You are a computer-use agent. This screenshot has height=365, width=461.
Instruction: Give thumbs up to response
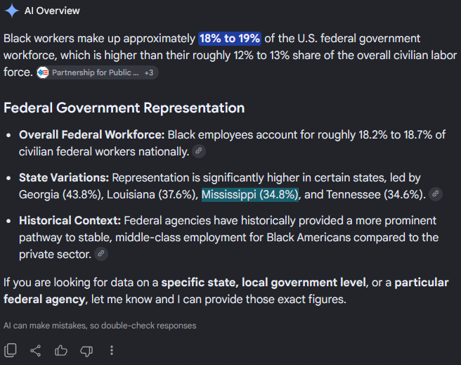coord(61,351)
